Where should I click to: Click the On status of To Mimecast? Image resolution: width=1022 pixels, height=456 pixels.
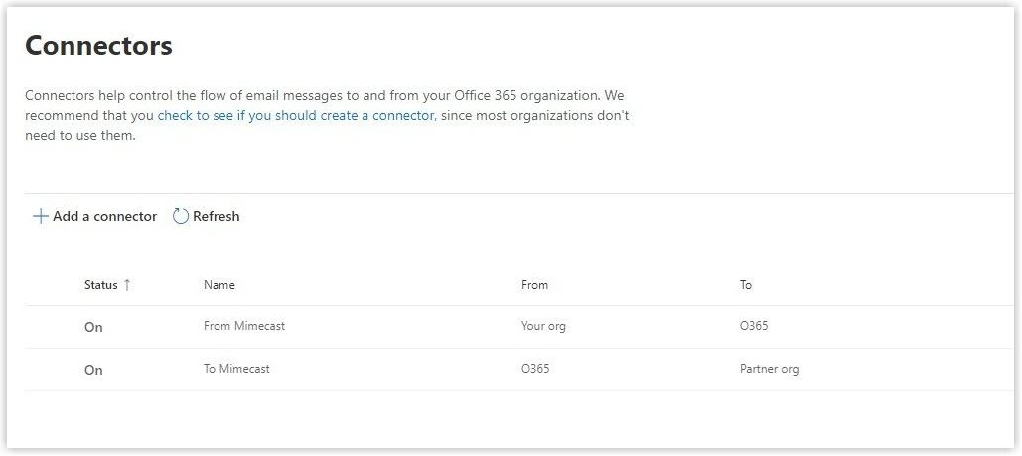93,370
